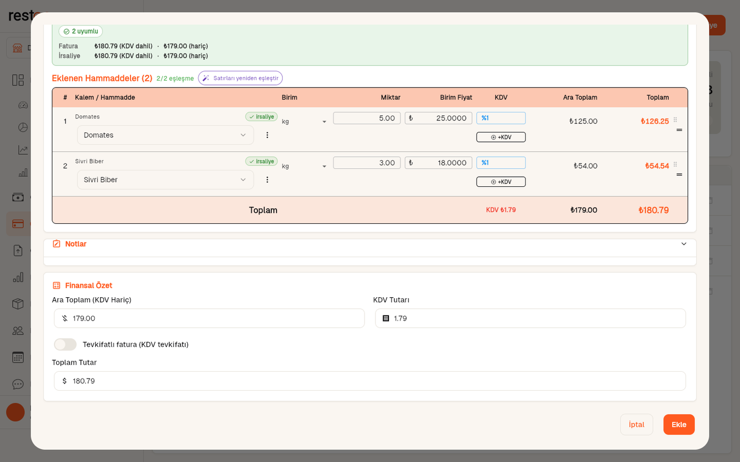Open the Sivri Biber ingredient dropdown
The image size is (740, 462).
click(165, 180)
